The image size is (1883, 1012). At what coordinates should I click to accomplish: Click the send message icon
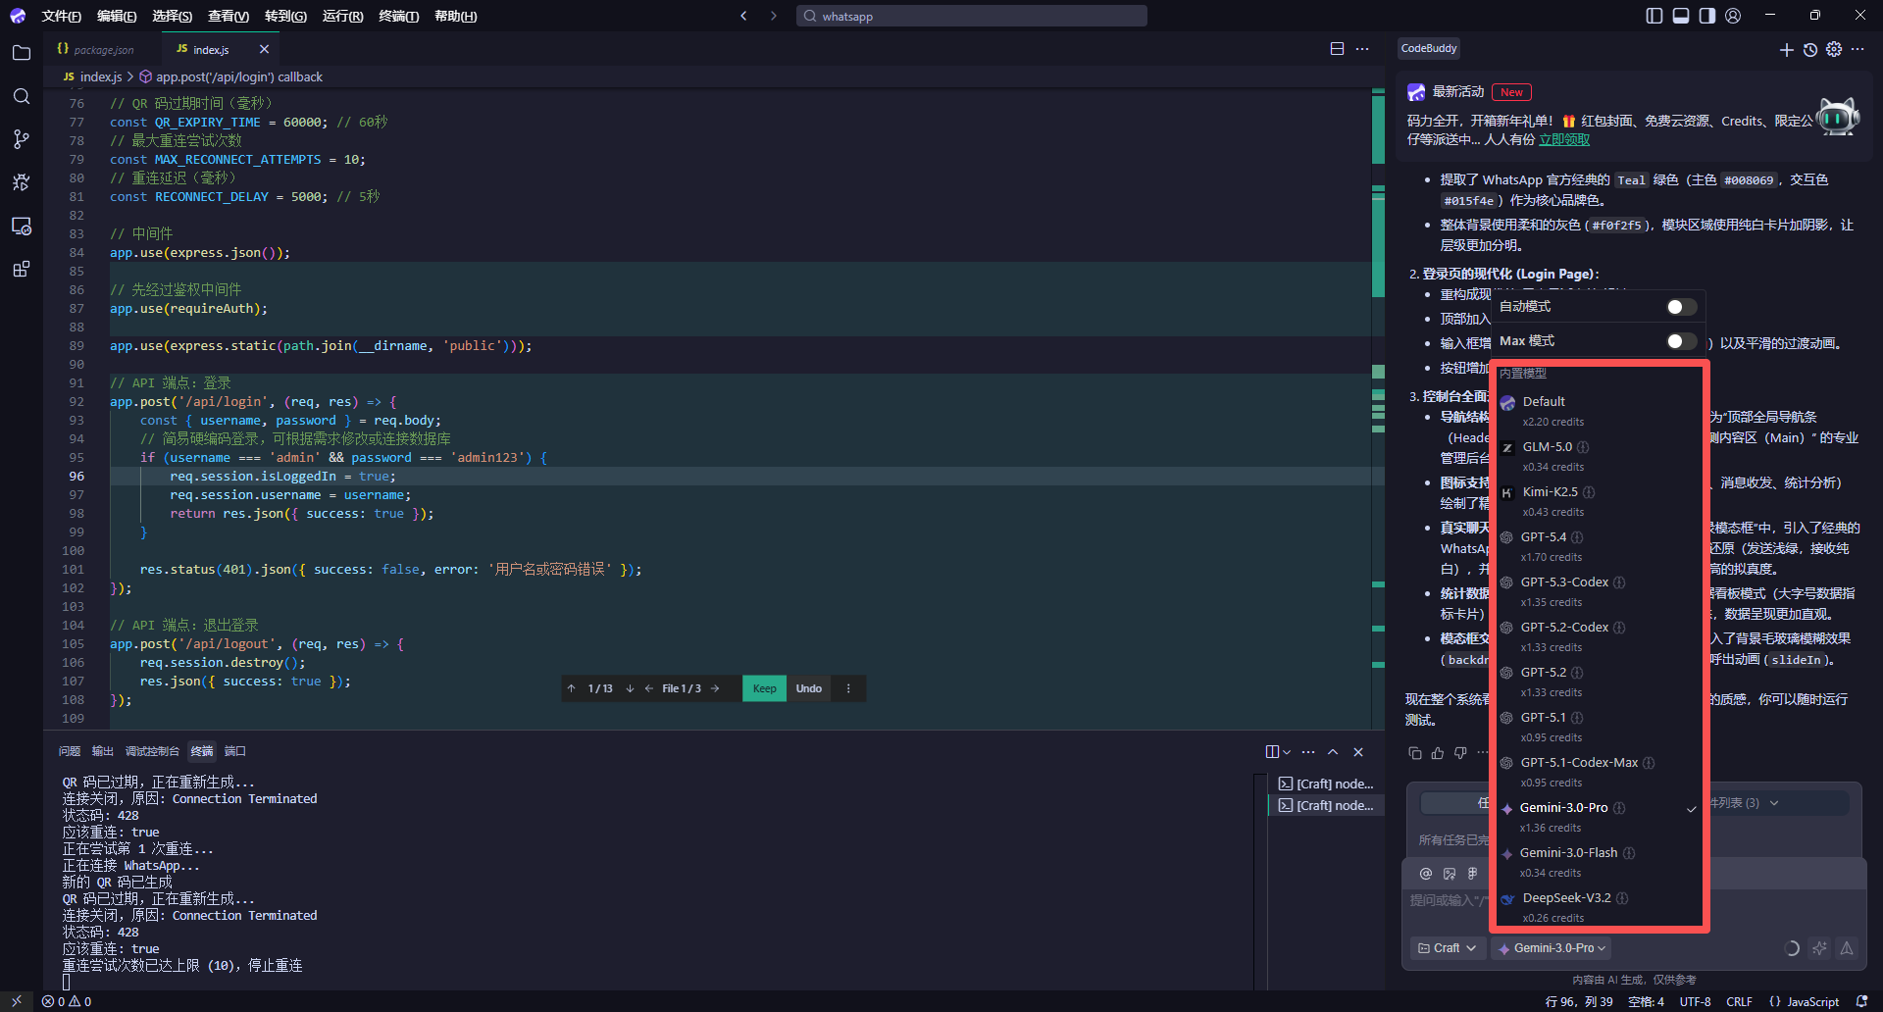tap(1847, 948)
